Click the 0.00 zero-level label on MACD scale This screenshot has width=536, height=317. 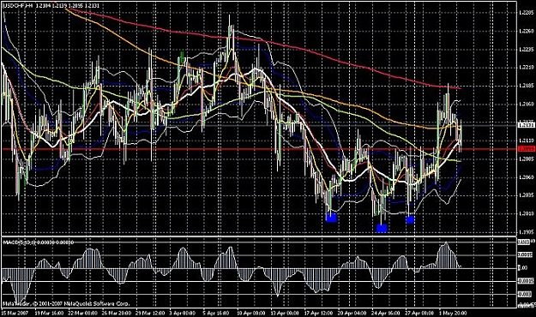tap(523, 268)
